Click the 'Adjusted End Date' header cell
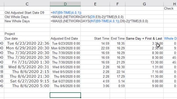This screenshot has width=177, height=99. tap(64, 38)
